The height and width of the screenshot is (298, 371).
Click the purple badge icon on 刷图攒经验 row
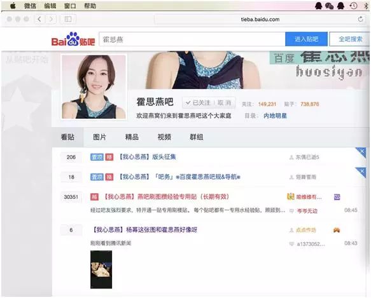(337, 196)
